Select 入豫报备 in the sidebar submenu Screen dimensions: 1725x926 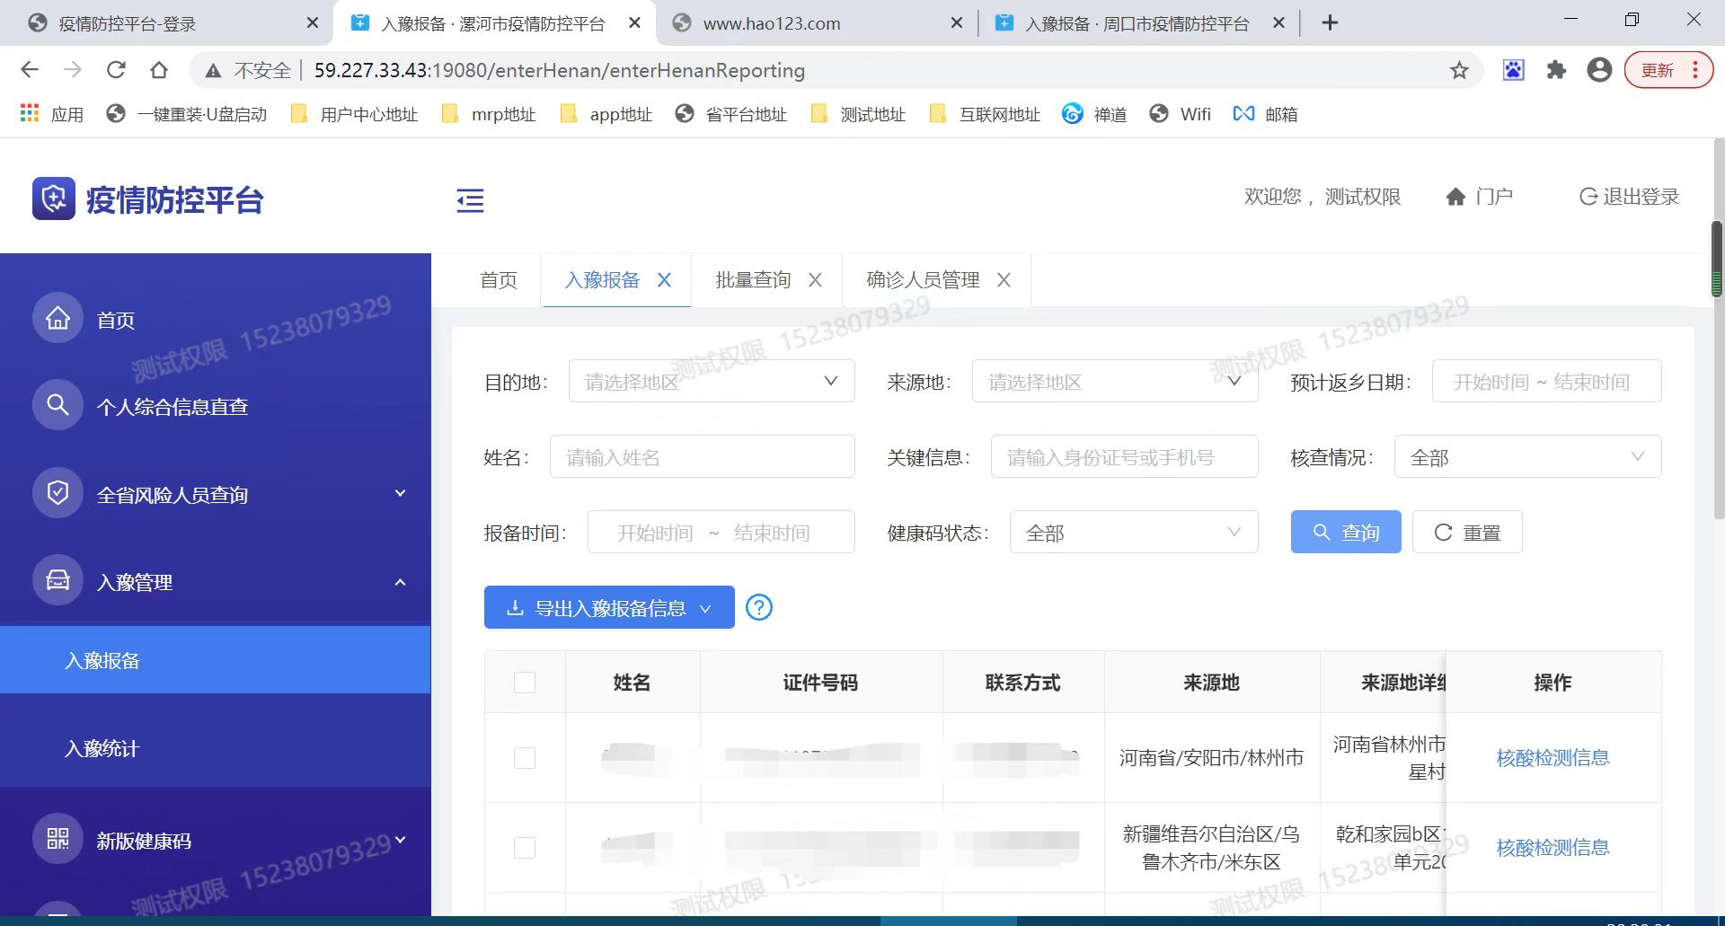[216, 660]
